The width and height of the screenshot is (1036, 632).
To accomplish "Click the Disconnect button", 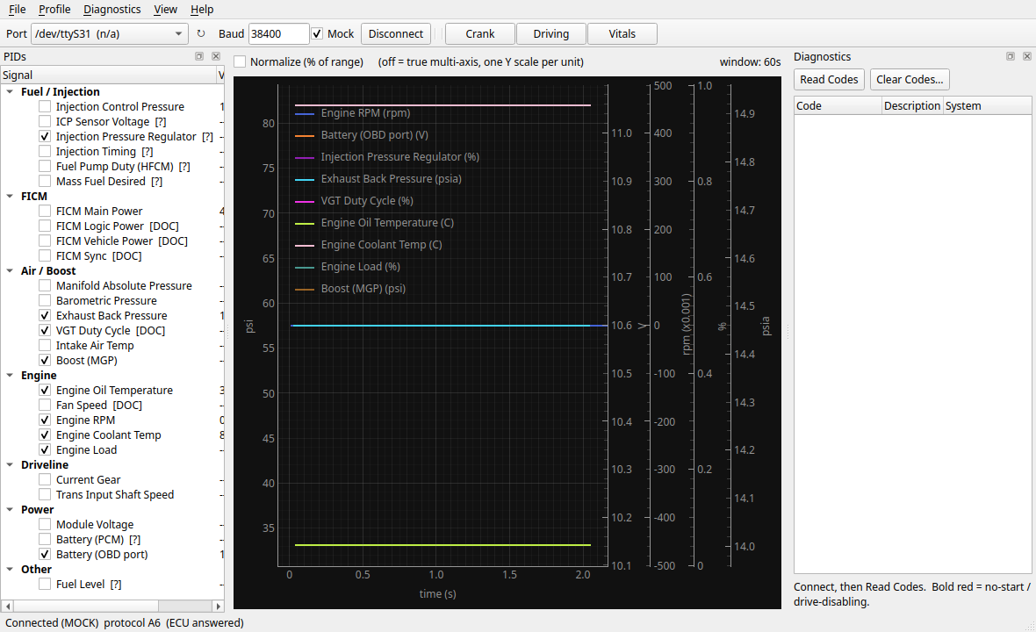I will coord(396,33).
